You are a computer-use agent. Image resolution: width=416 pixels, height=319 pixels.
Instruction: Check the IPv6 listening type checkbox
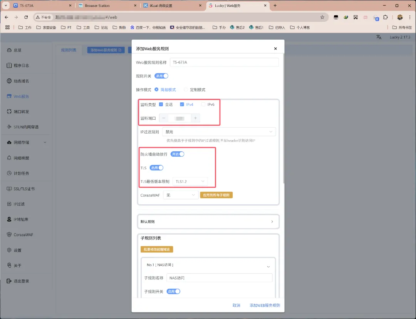click(x=203, y=104)
